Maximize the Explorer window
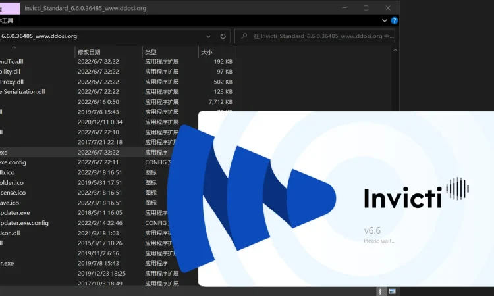Image resolution: width=494 pixels, height=296 pixels. pos(366,8)
